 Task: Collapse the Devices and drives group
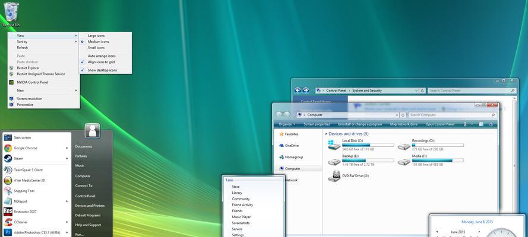pyautogui.click(x=326, y=134)
